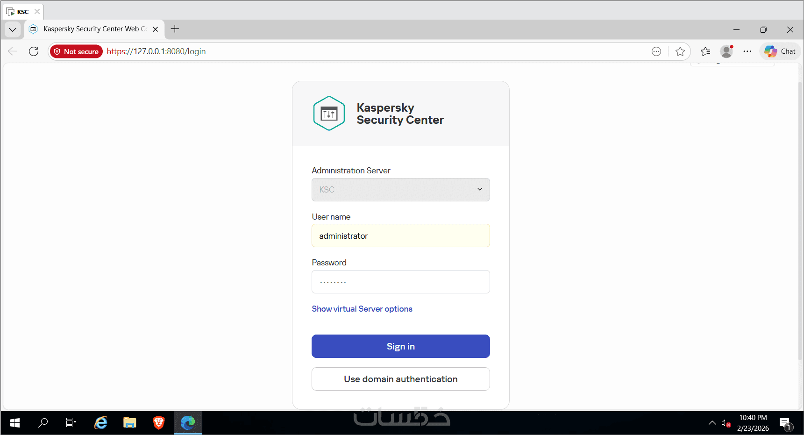Viewport: 804px width, 435px height.
Task: Launch Internet Explorer from the taskbar
Action: tap(101, 423)
